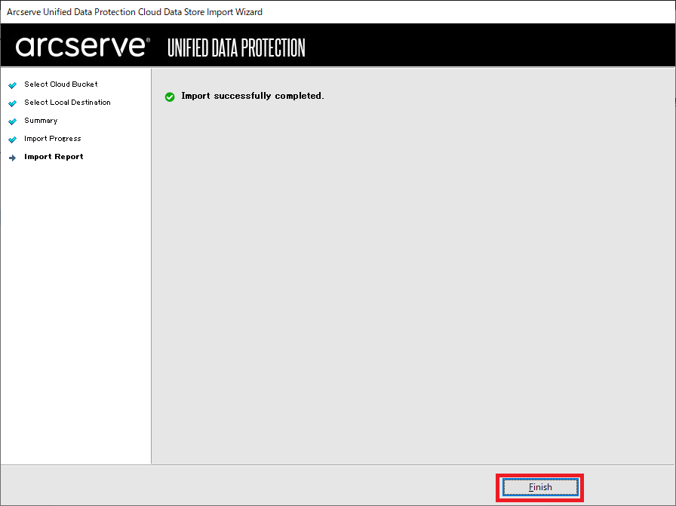Click the arcserve logo in the banner
This screenshot has width=676, height=506.
[83, 46]
